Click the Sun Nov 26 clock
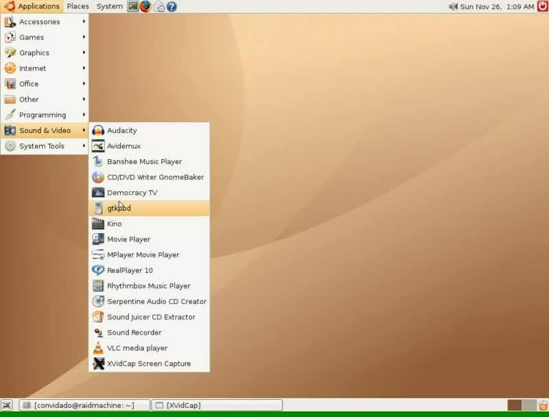549x417 pixels. point(497,7)
